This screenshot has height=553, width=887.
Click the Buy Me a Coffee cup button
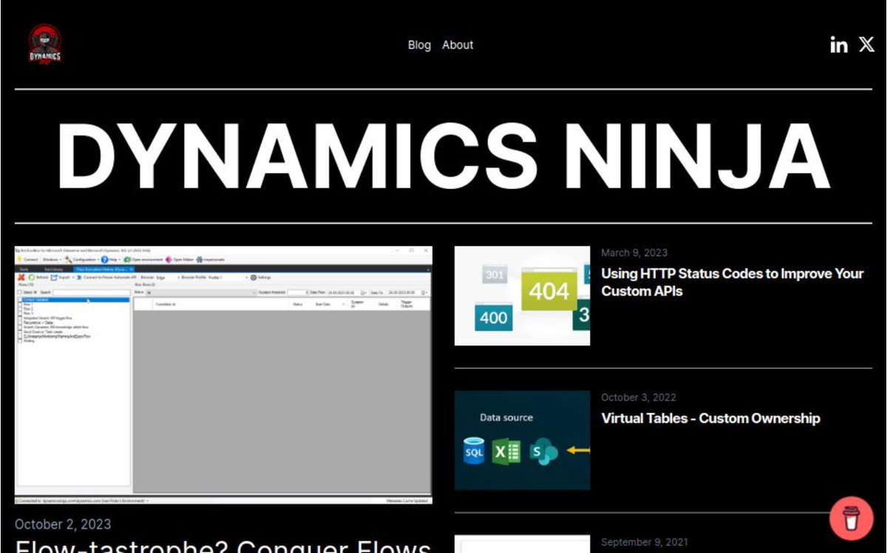(x=852, y=518)
